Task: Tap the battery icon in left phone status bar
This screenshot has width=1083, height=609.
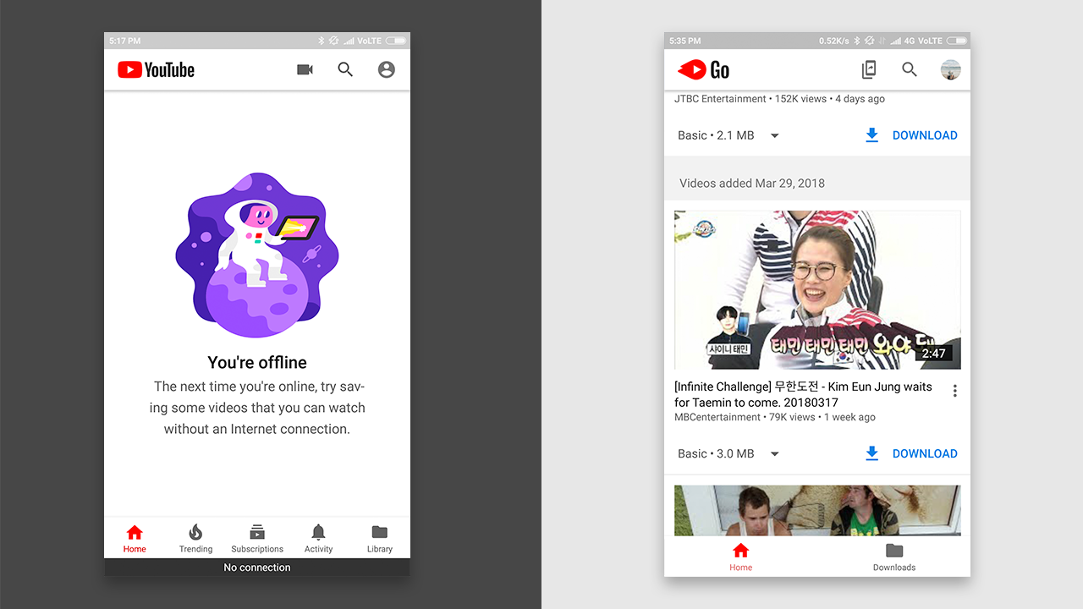Action: point(395,41)
